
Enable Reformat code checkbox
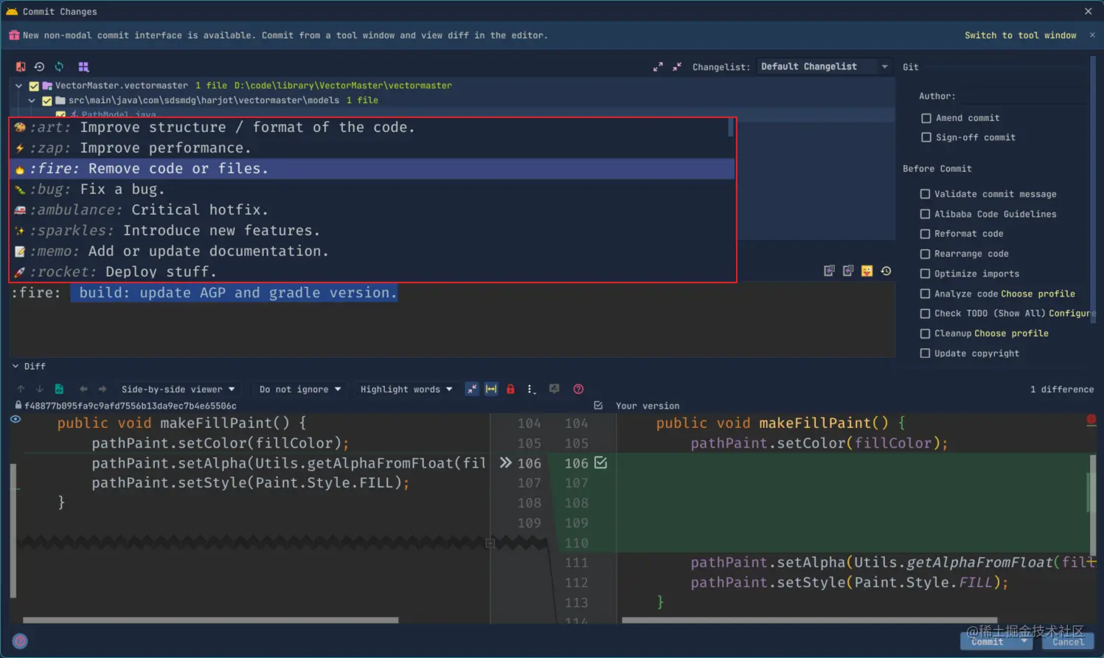(925, 234)
